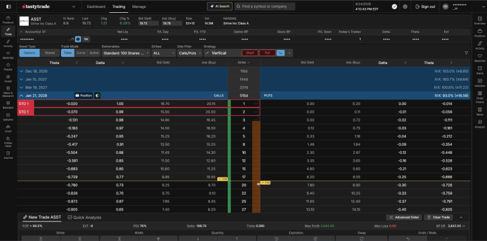This screenshot has height=241, width=487.
Task: Open the tastytrade logo dropdown
Action: click(74, 7)
